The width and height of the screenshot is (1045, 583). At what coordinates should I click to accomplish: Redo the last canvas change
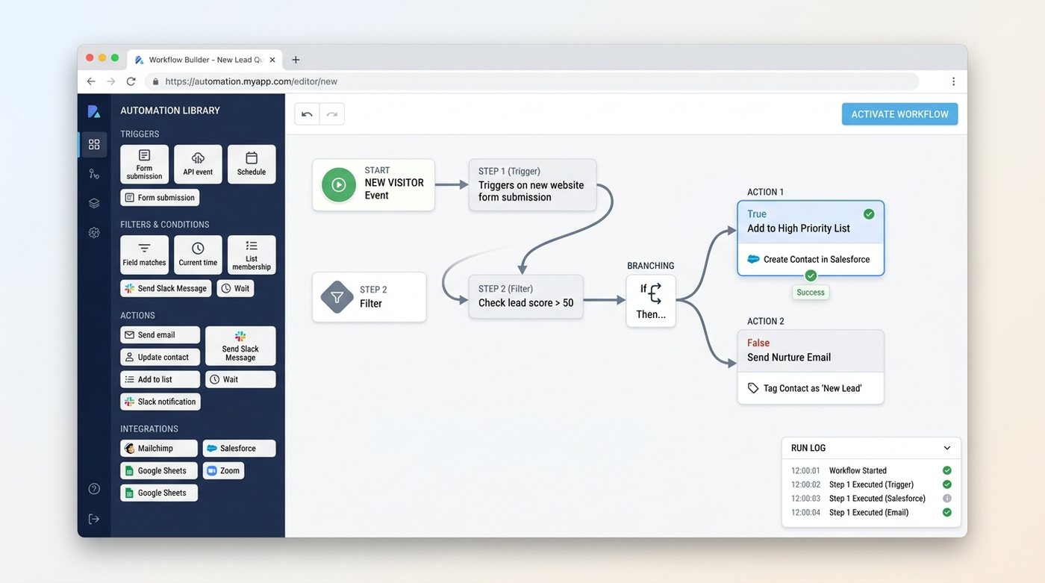(332, 114)
